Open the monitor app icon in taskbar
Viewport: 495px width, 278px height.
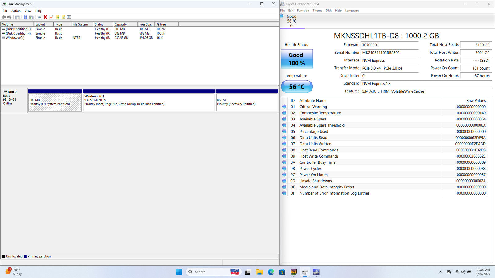[x=294, y=272]
